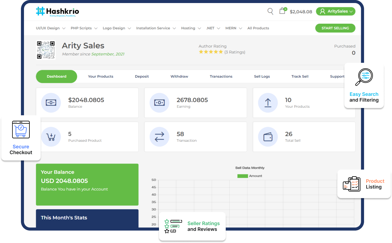
Task: Open the search magnifier icon in header
Action: point(270,11)
